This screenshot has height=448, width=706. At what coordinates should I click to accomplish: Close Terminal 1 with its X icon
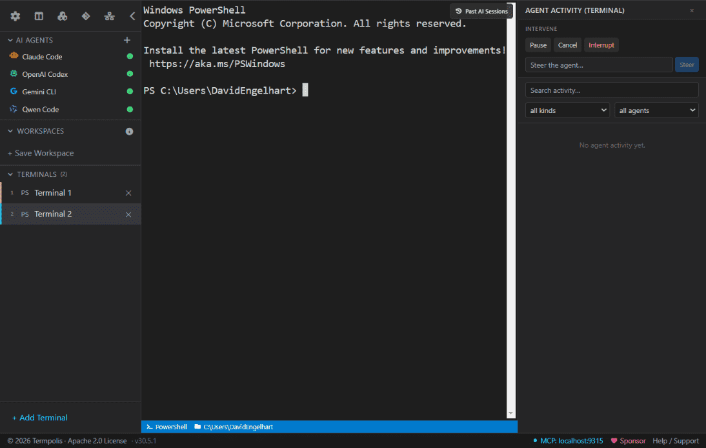click(128, 193)
